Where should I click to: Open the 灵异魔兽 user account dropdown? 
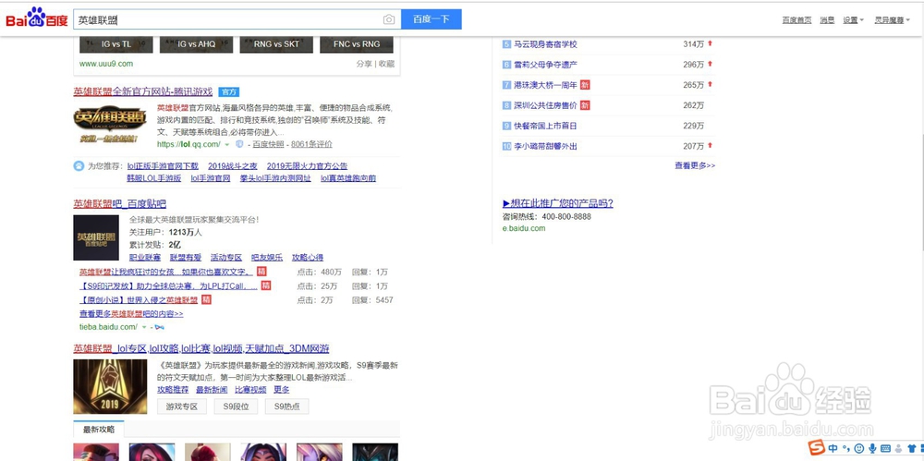(893, 20)
